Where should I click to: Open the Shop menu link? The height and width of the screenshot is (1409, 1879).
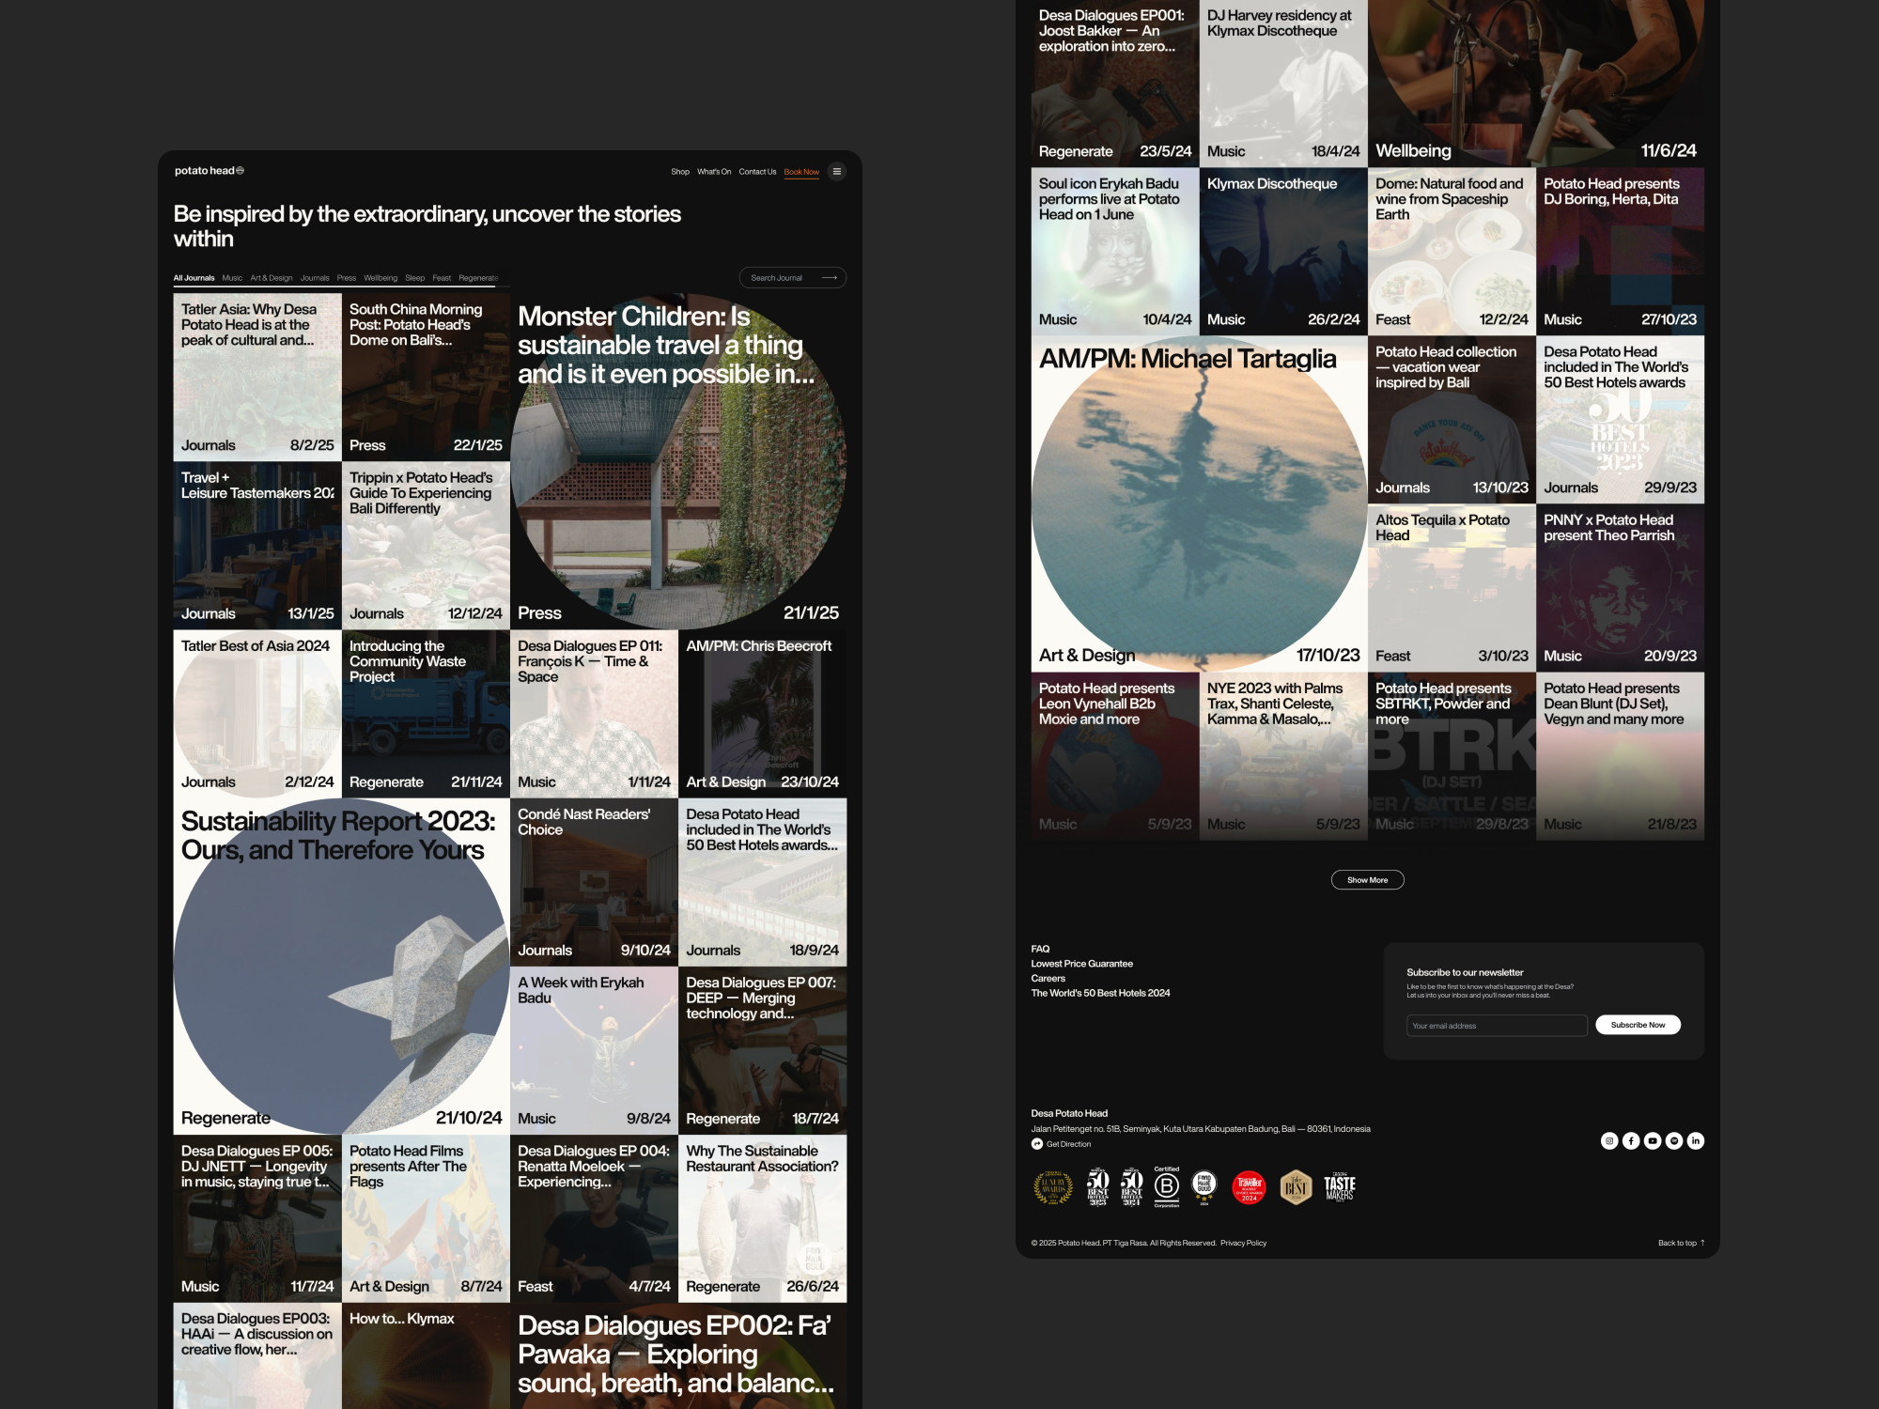tap(680, 172)
